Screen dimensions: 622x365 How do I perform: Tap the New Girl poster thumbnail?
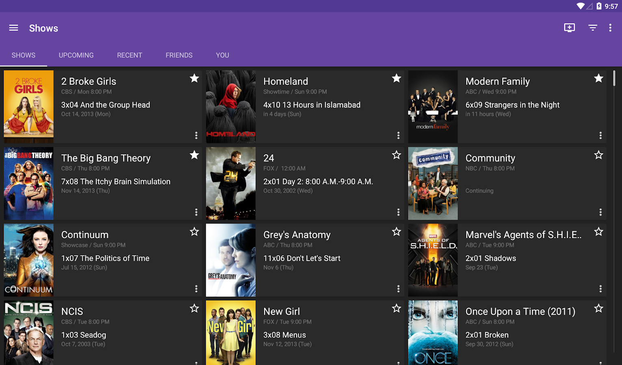[231, 333]
